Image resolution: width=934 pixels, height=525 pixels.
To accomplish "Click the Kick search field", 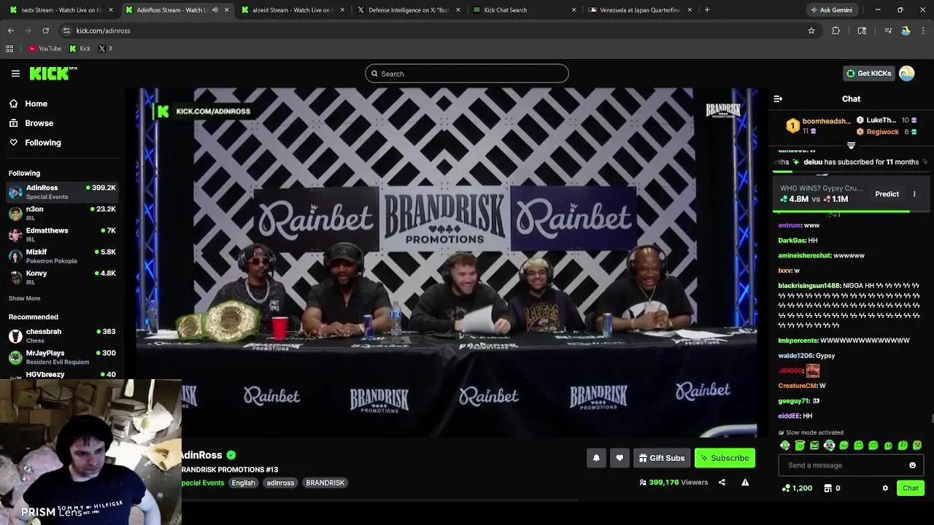I will coord(467,74).
